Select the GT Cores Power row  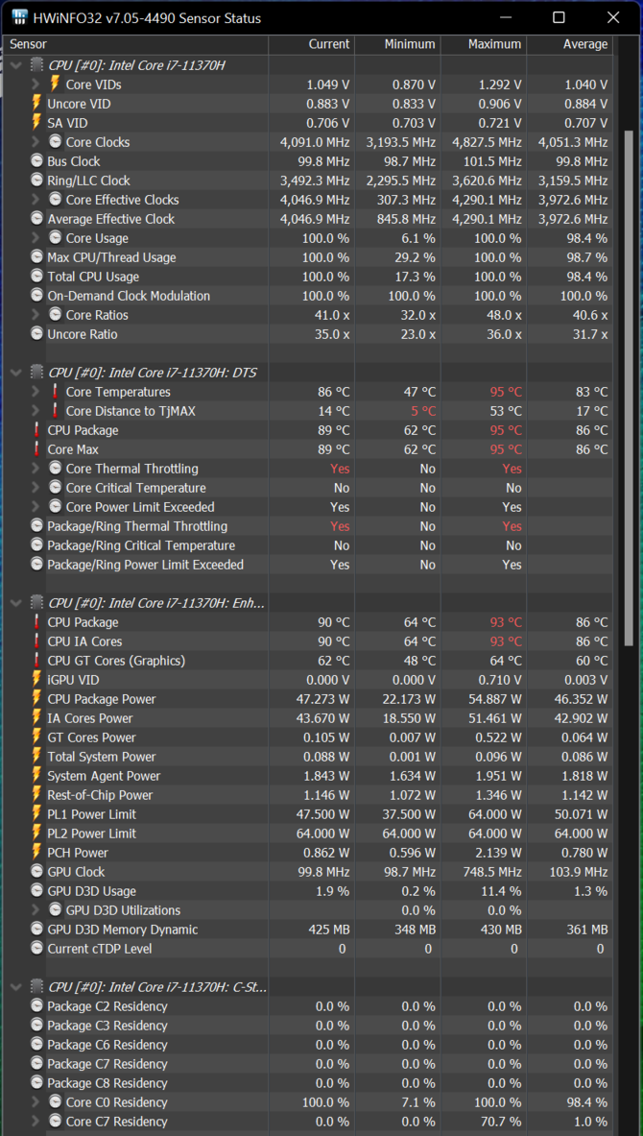(308, 737)
